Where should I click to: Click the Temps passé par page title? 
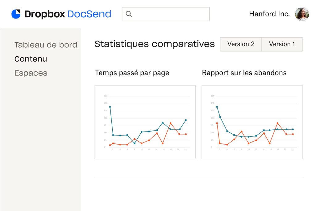pos(132,73)
